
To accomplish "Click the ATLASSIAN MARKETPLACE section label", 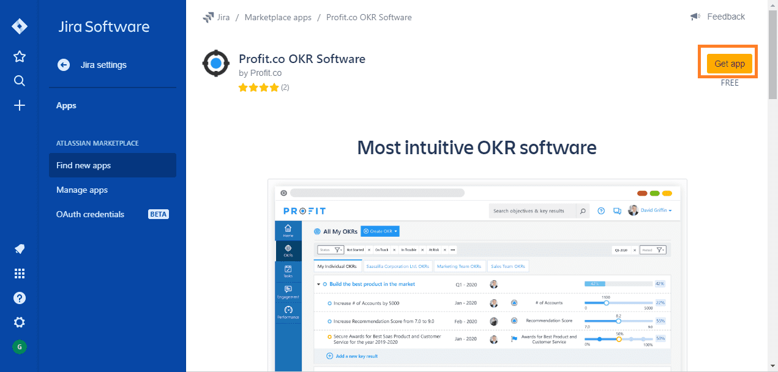I will (97, 143).
